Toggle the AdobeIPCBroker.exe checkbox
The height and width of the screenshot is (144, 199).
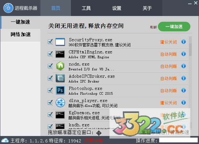(50, 78)
